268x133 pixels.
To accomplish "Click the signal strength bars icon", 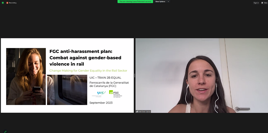I will tap(137, 112).
